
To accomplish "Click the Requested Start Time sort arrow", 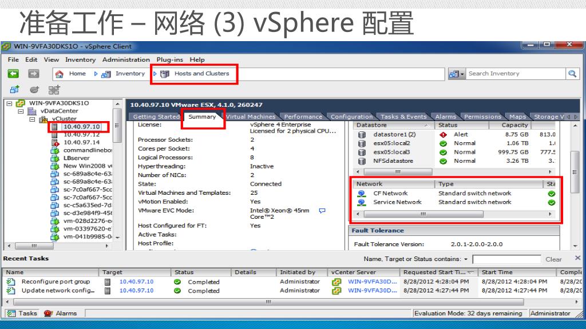I will click(x=470, y=272).
